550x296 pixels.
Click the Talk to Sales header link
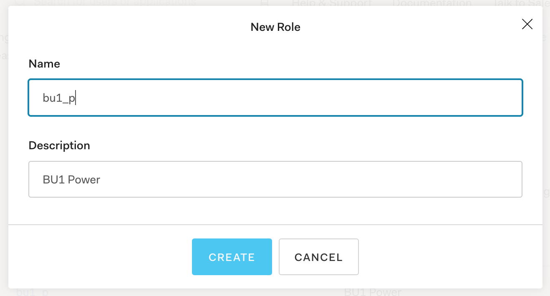pos(520,3)
